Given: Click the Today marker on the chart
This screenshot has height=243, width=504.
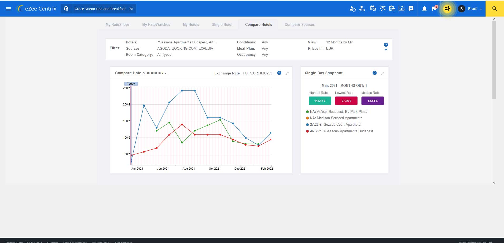Looking at the screenshot, I should pos(131,84).
